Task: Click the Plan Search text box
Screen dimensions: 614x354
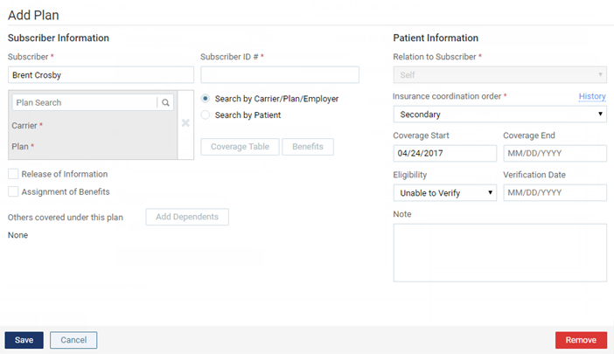Action: [x=85, y=102]
